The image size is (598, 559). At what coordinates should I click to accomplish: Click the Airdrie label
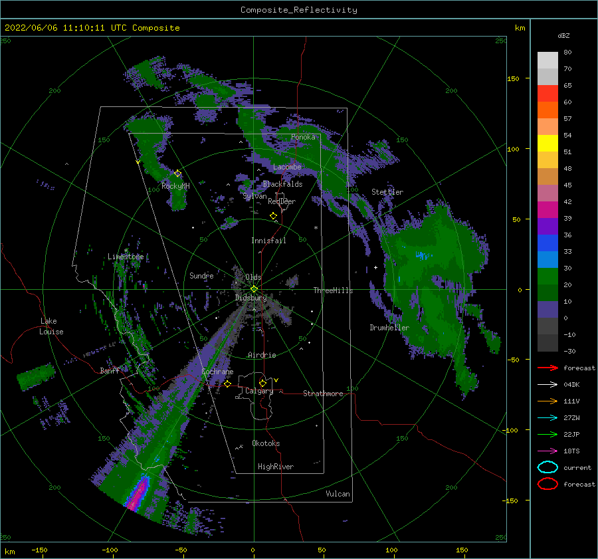pos(262,355)
